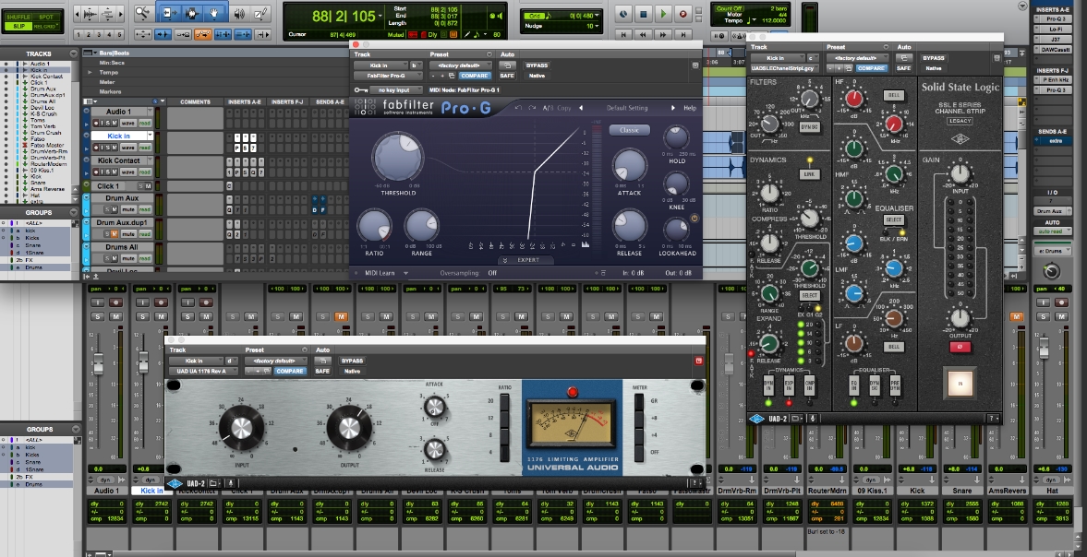Toggle SAFE on the UAD 1176 window
The width and height of the screenshot is (1087, 557).
tap(322, 371)
